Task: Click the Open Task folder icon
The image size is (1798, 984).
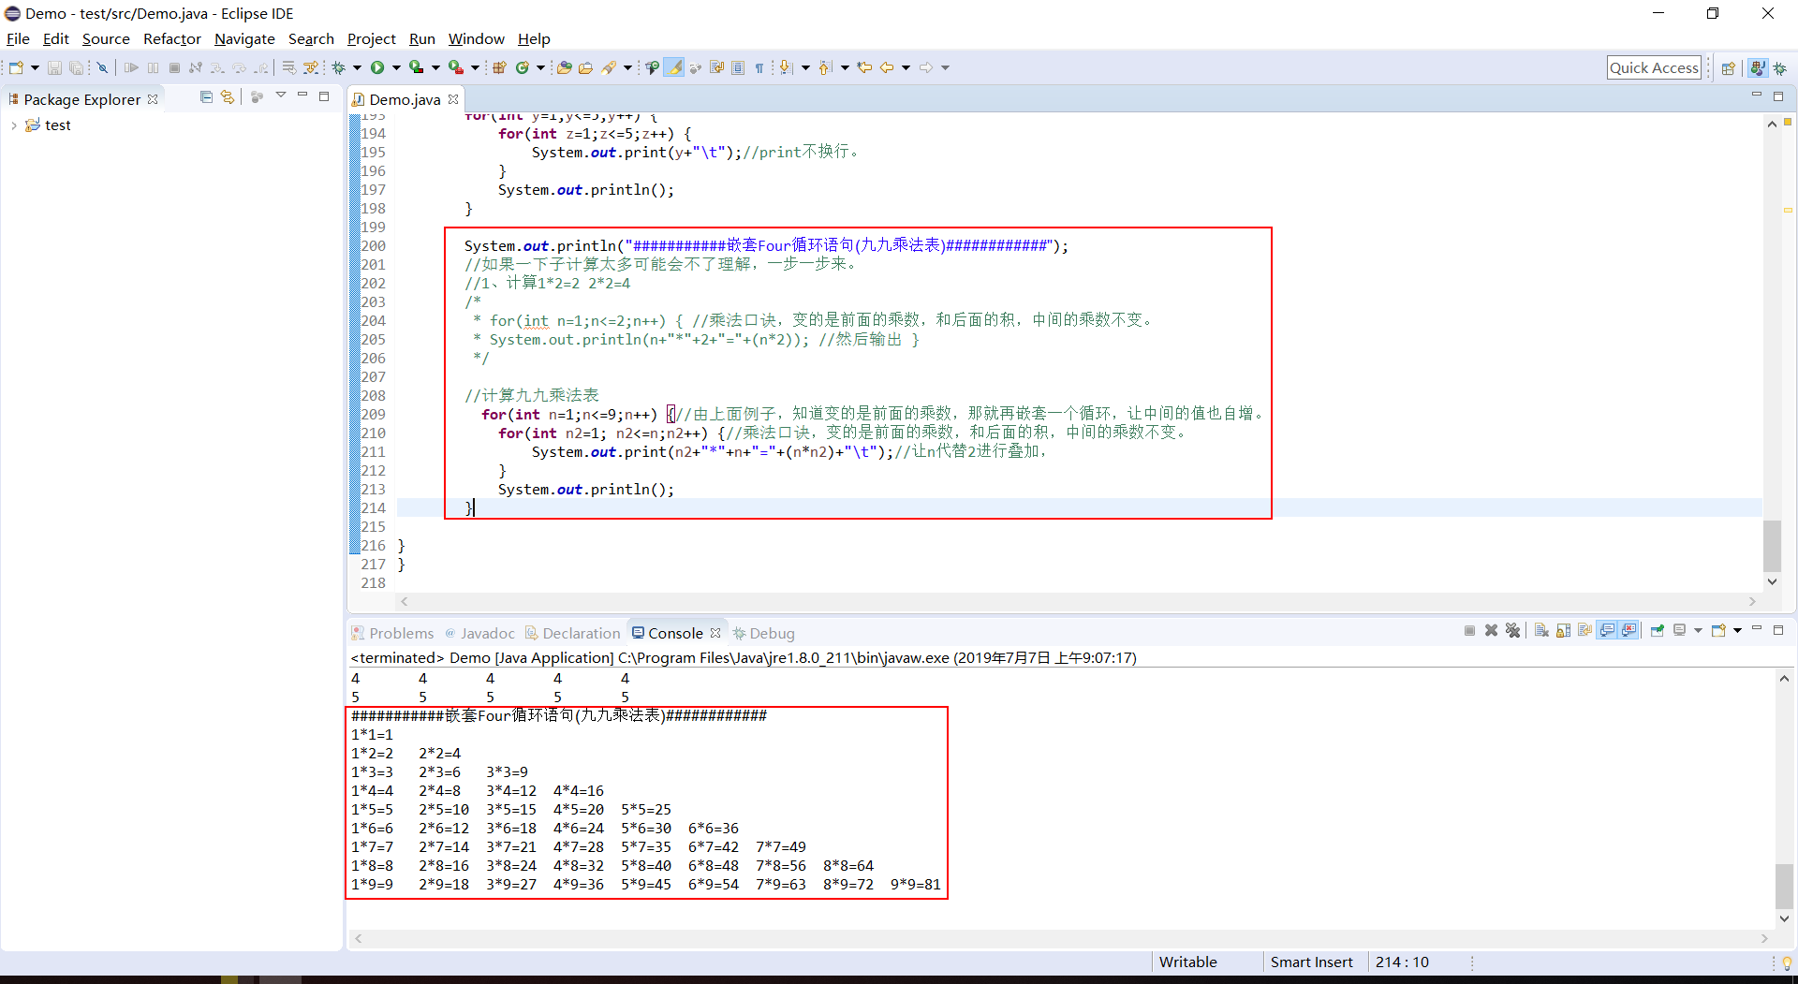Action: (x=585, y=67)
